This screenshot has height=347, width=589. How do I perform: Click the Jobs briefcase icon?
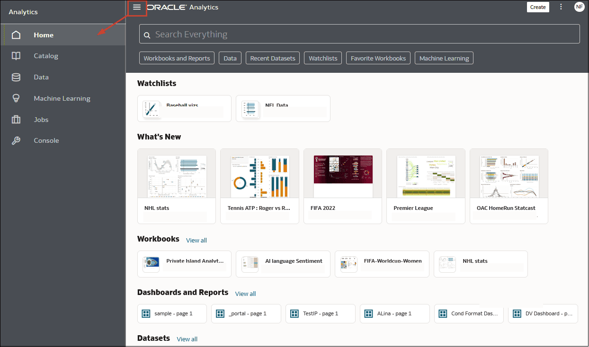(x=17, y=119)
